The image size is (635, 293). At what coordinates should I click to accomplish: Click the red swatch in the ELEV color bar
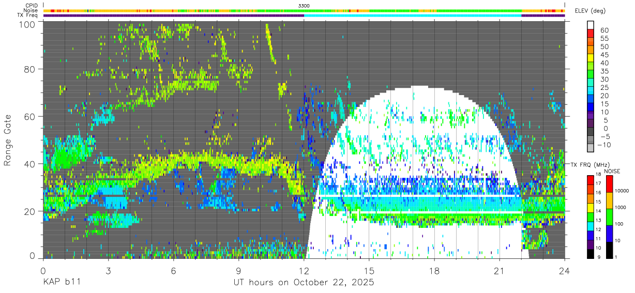[x=591, y=33]
